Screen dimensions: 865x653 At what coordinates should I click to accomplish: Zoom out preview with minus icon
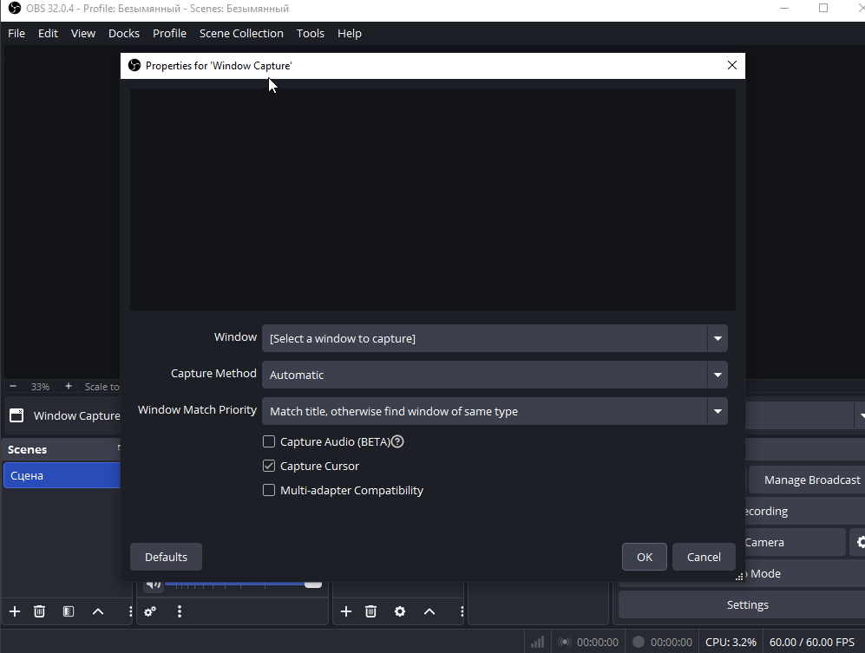[x=13, y=386]
